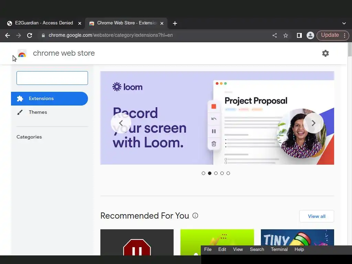Open the TINY extension card
Screen dimensions: 352x264
click(x=297, y=237)
